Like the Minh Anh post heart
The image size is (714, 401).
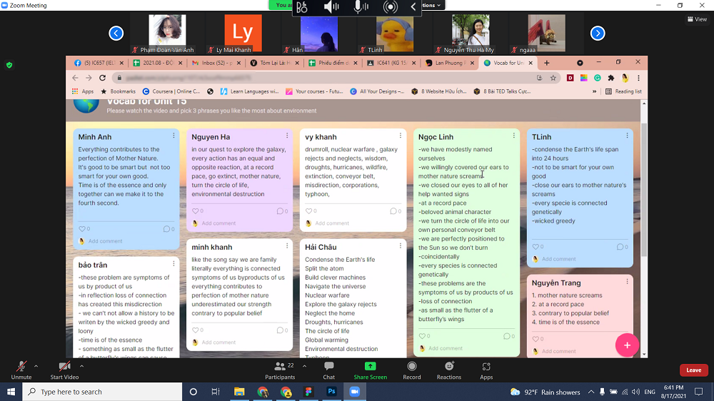pyautogui.click(x=82, y=229)
